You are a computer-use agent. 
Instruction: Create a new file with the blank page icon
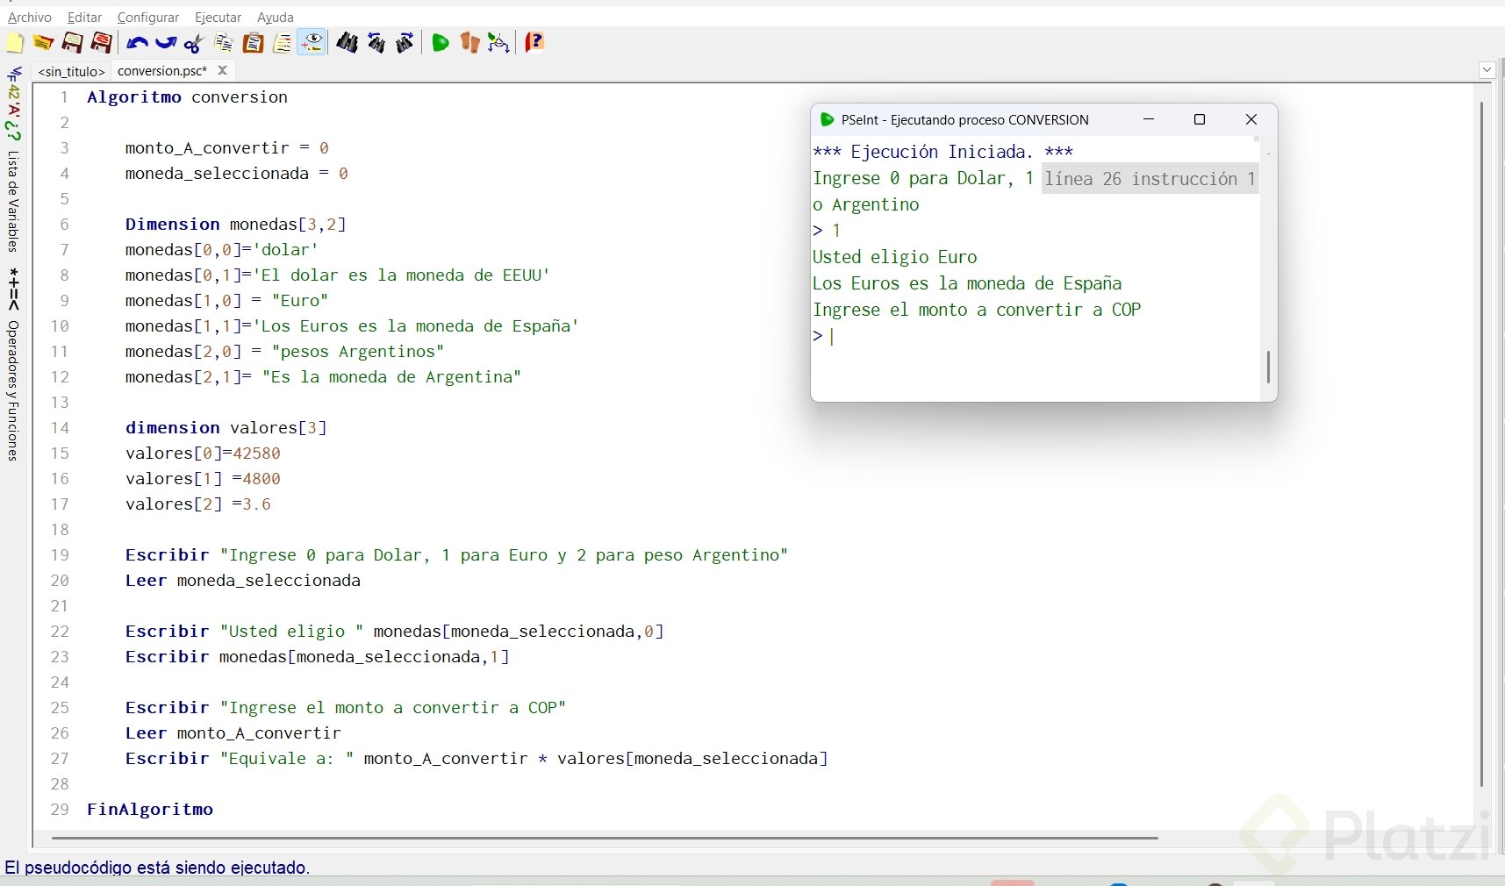click(x=15, y=43)
